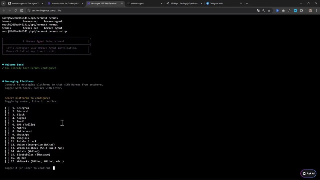Screen dimensions: 320x180
Task: Toggle the SMS (Twilio) checkbox
Action: [x=7, y=125]
